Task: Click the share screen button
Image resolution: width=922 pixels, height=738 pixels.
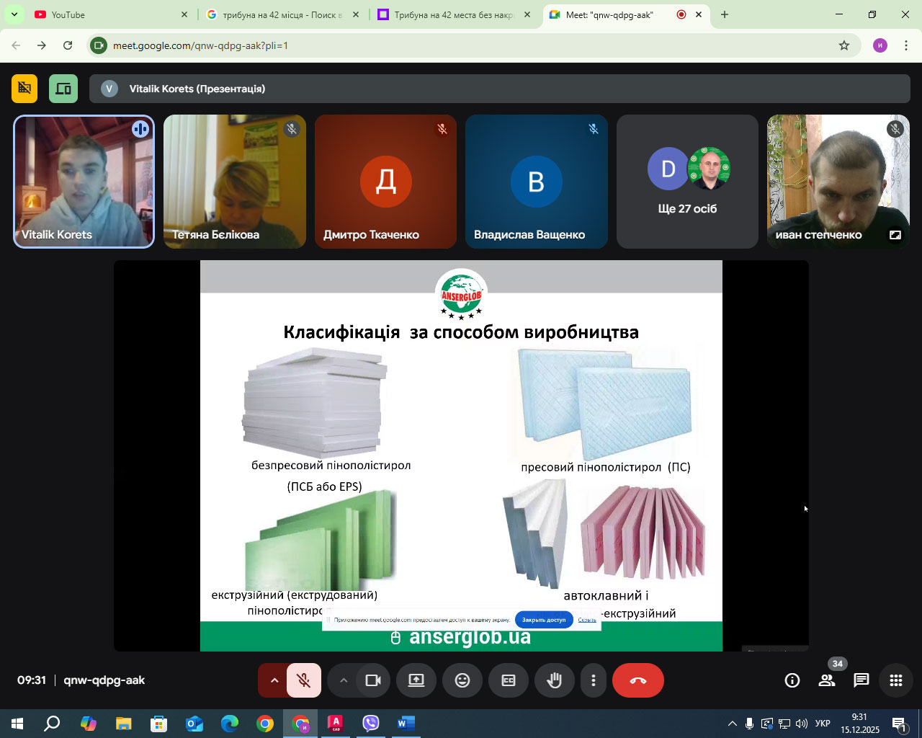Action: [416, 680]
